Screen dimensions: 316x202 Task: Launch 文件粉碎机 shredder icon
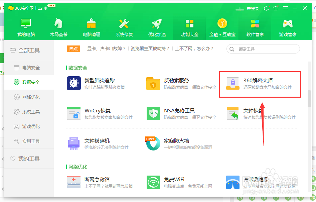click(74, 143)
